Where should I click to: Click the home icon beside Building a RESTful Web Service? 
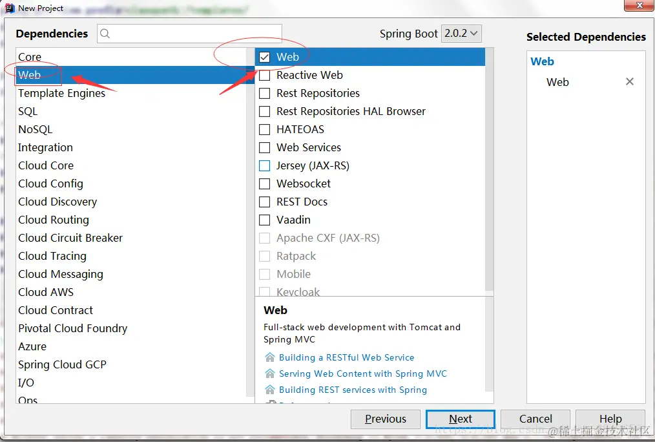pos(270,357)
